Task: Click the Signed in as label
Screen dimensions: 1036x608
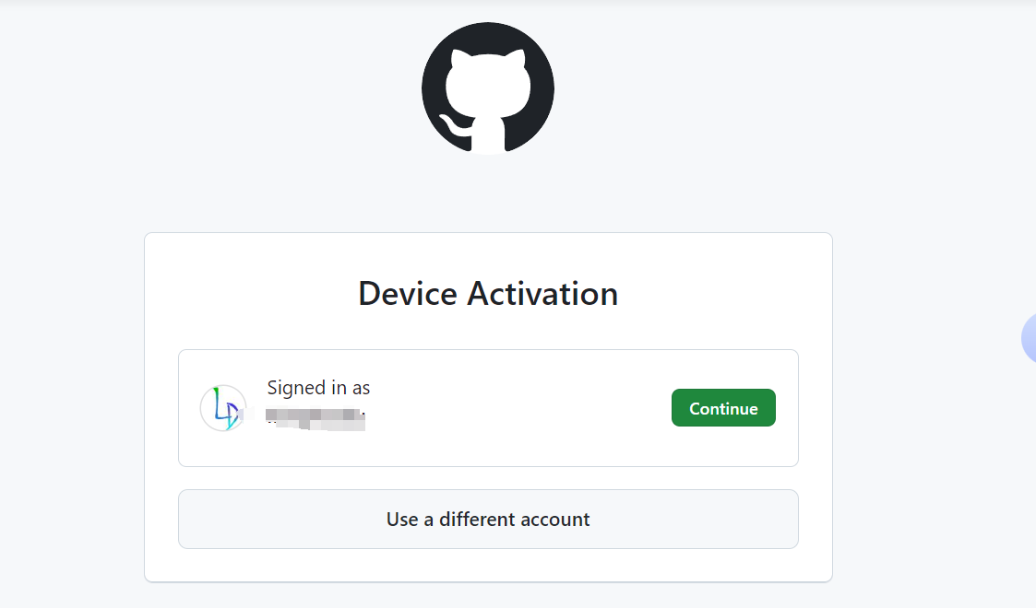Action: click(x=318, y=388)
